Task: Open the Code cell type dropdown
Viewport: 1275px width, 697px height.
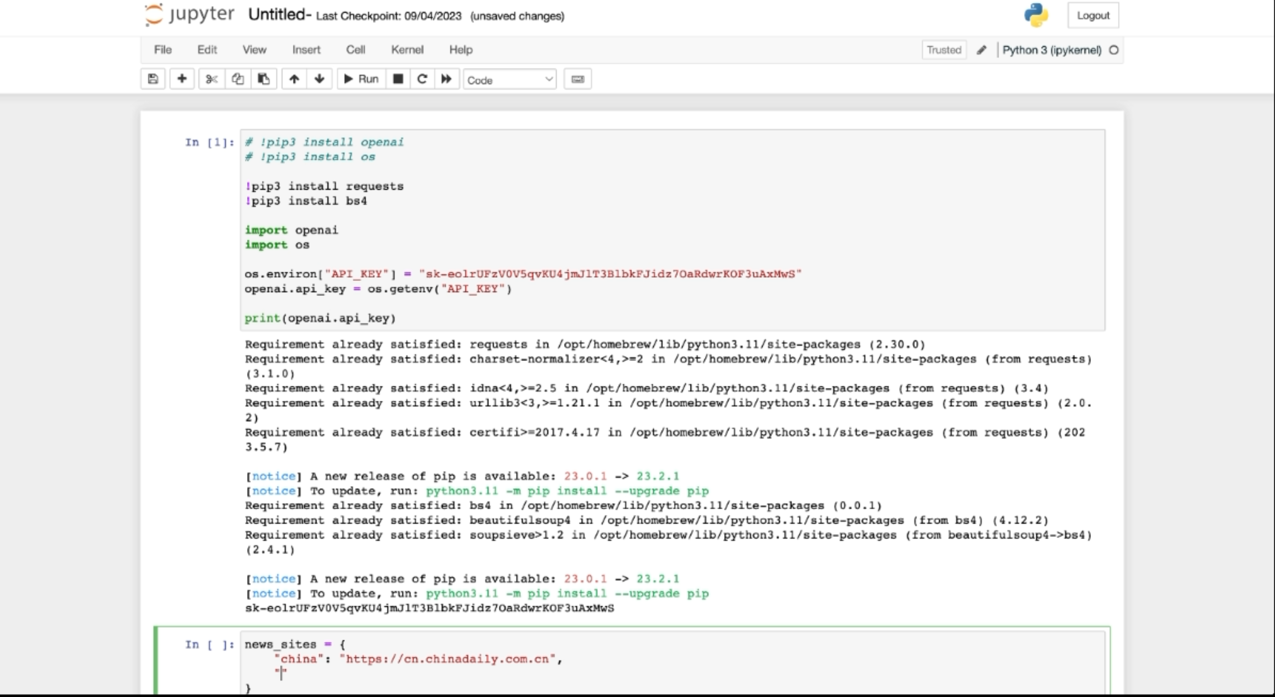Action: pos(509,80)
